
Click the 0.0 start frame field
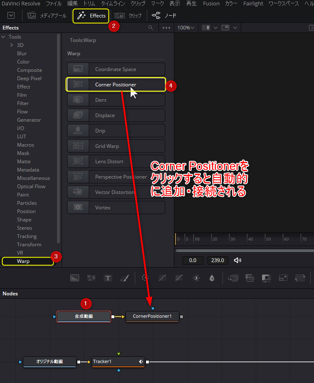[193, 260]
